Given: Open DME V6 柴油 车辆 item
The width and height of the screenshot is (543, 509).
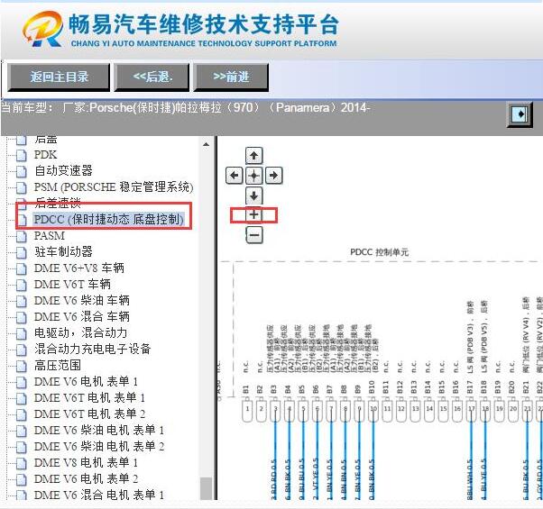Looking at the screenshot, I should point(82,300).
